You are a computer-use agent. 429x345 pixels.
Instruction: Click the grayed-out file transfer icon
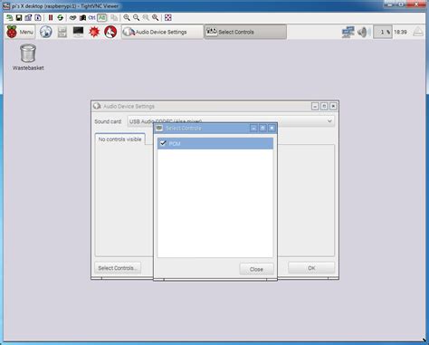pyautogui.click(x=114, y=18)
